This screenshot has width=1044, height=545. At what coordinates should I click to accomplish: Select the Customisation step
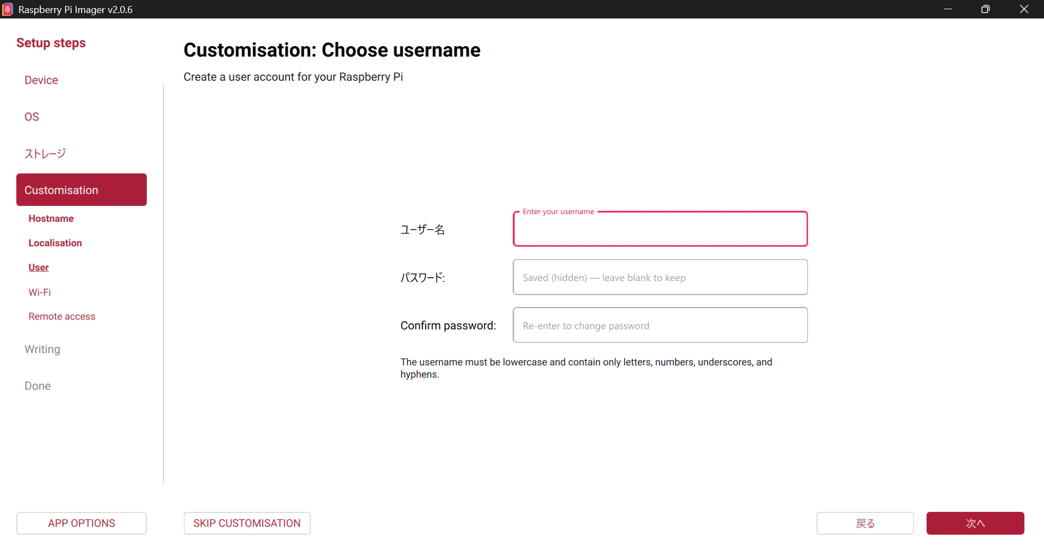pyautogui.click(x=82, y=190)
